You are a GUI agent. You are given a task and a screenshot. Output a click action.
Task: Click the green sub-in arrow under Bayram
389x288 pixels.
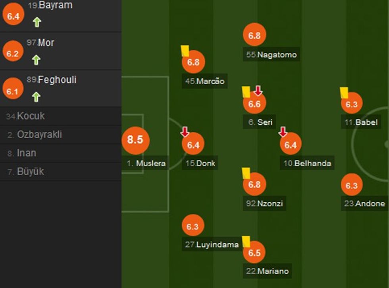[37, 22]
